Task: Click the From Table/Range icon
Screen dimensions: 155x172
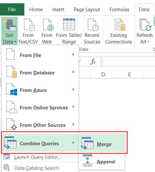Action: [69, 24]
